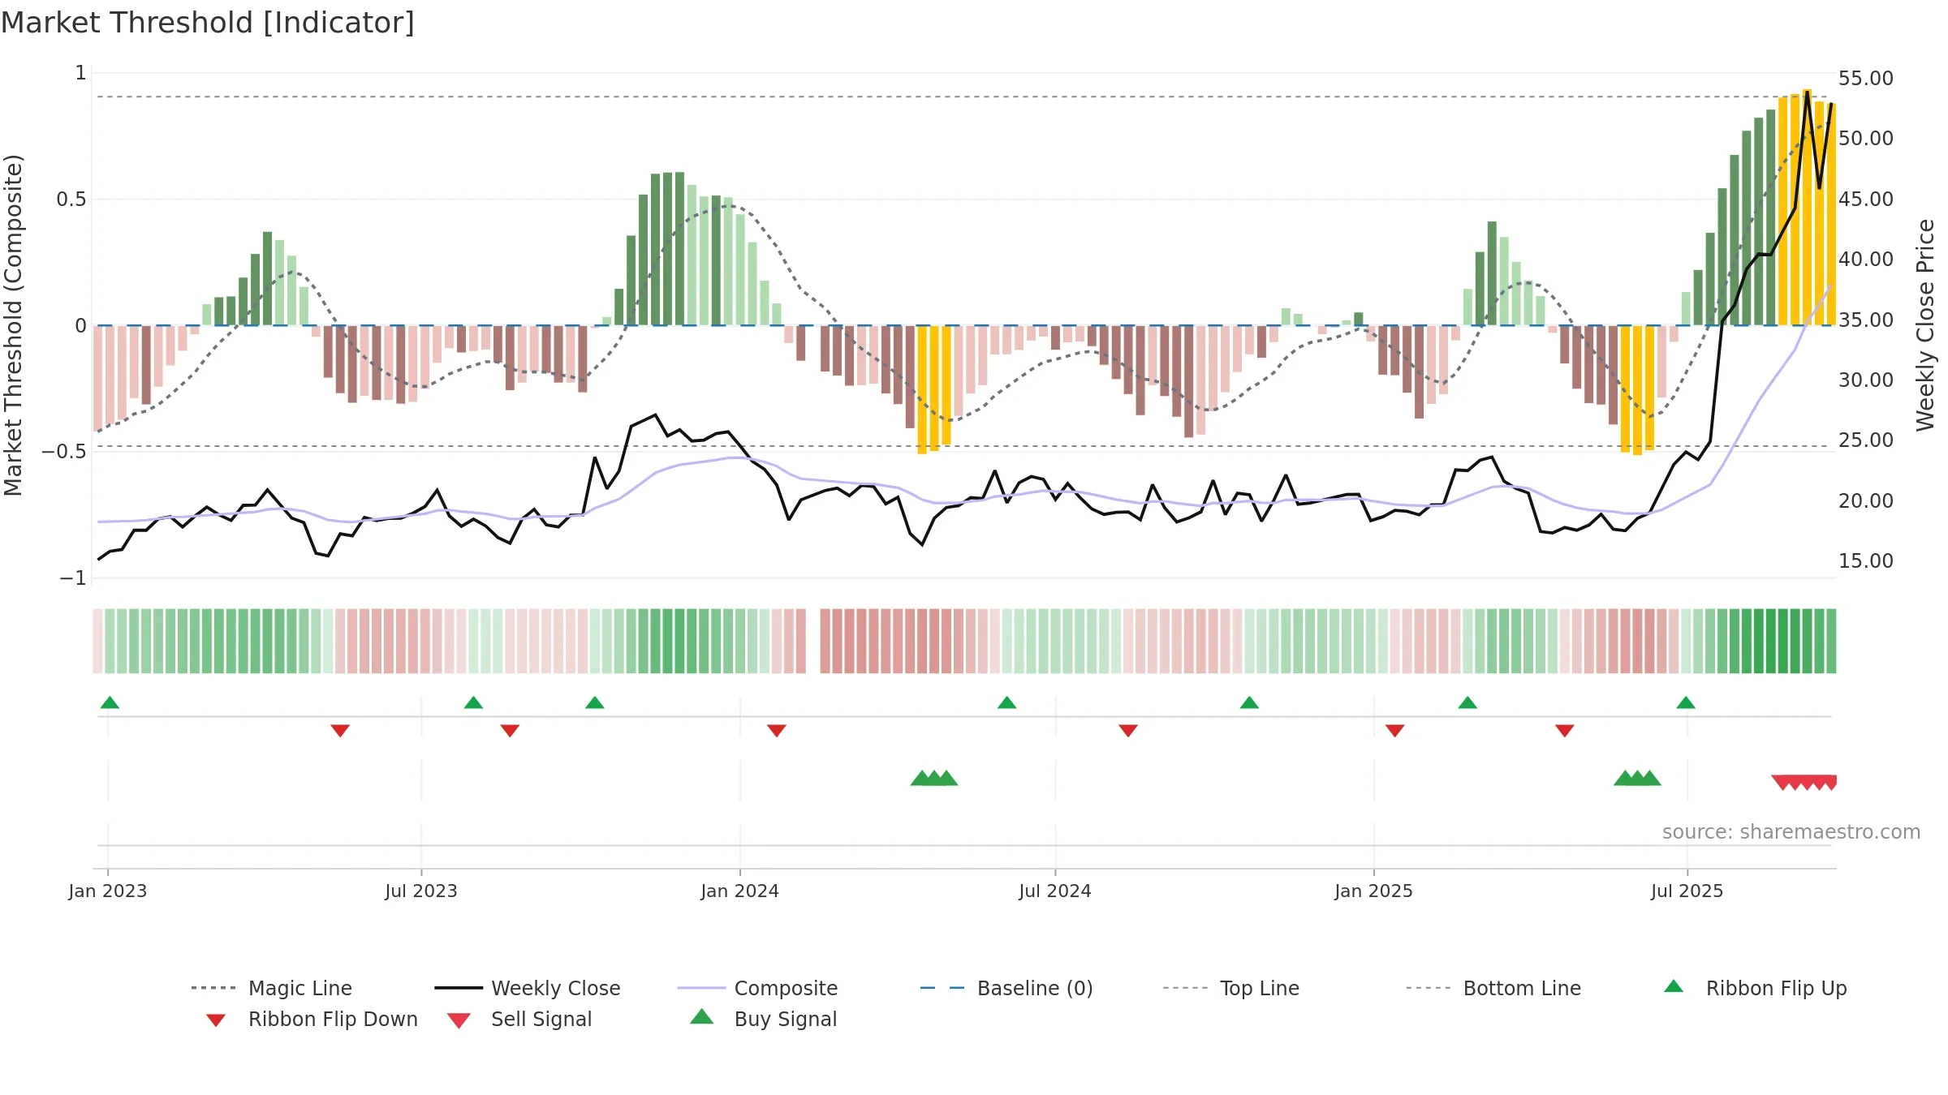The image size is (1948, 1095).
Task: Toggle the Ribbon Flip Up legend entry
Action: tap(1756, 988)
